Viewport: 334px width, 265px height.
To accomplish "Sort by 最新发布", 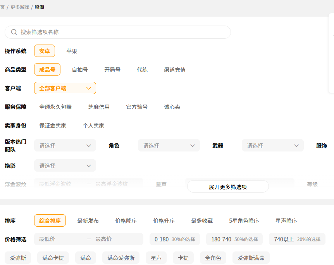I will (88, 221).
